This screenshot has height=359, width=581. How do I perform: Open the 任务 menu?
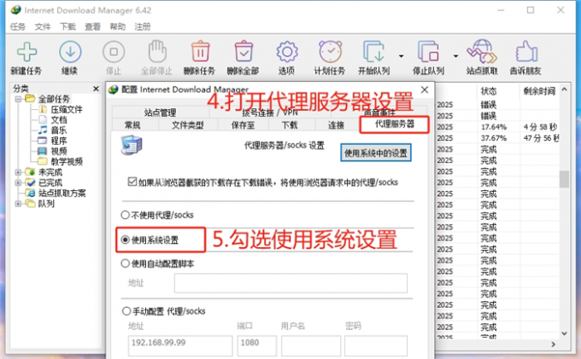pyautogui.click(x=17, y=26)
